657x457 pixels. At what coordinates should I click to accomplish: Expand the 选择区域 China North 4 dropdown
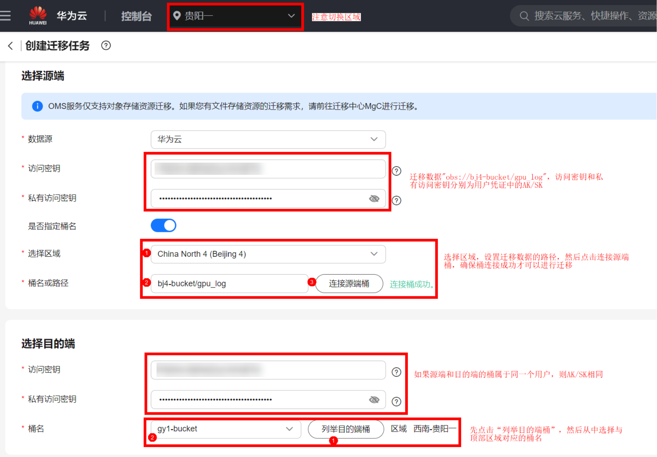(268, 254)
